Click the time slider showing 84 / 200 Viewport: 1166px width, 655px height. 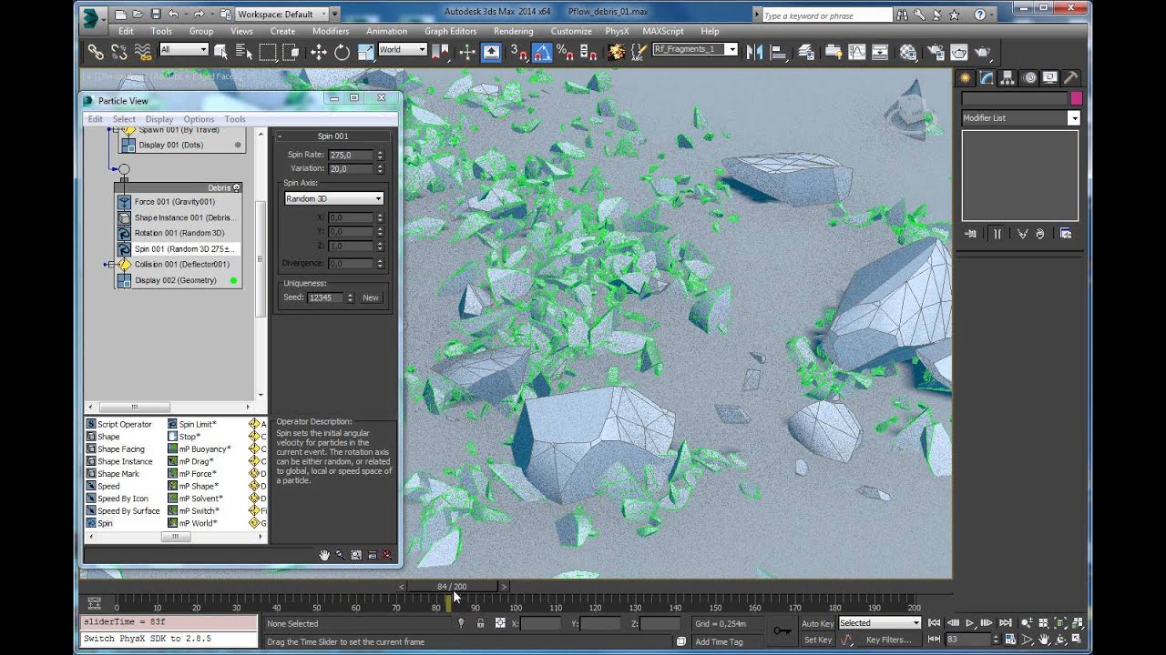click(x=452, y=587)
